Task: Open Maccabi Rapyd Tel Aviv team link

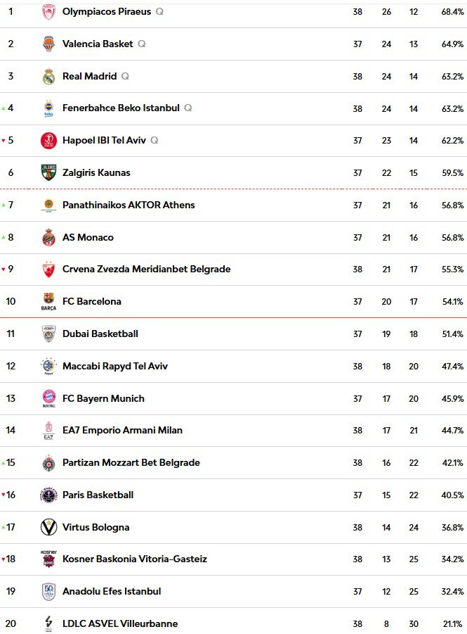Action: click(115, 366)
